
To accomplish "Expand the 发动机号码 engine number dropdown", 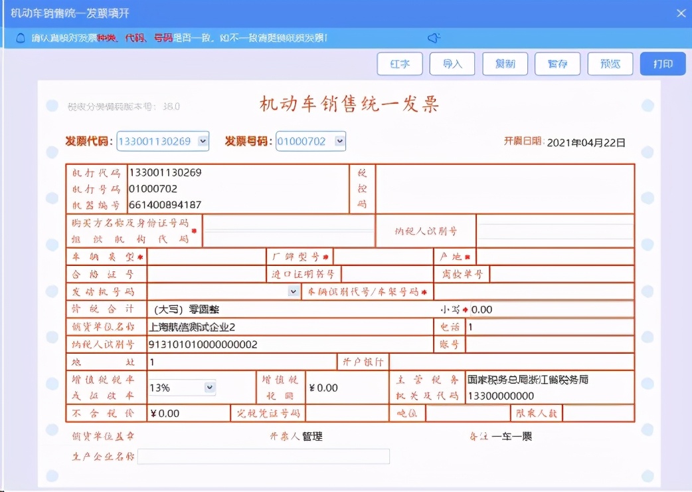I will coord(292,291).
